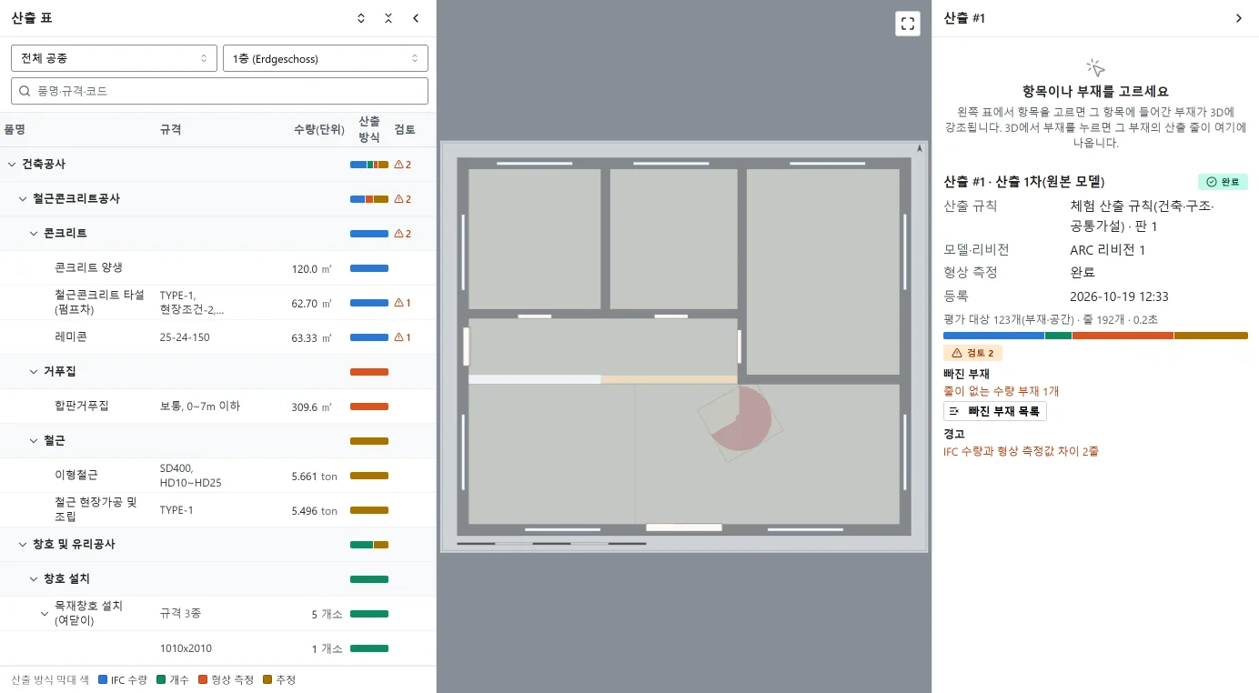Viewport: 1259px width, 693px height.
Task: Collapse the 거푸집 subgroup
Action: (35, 372)
